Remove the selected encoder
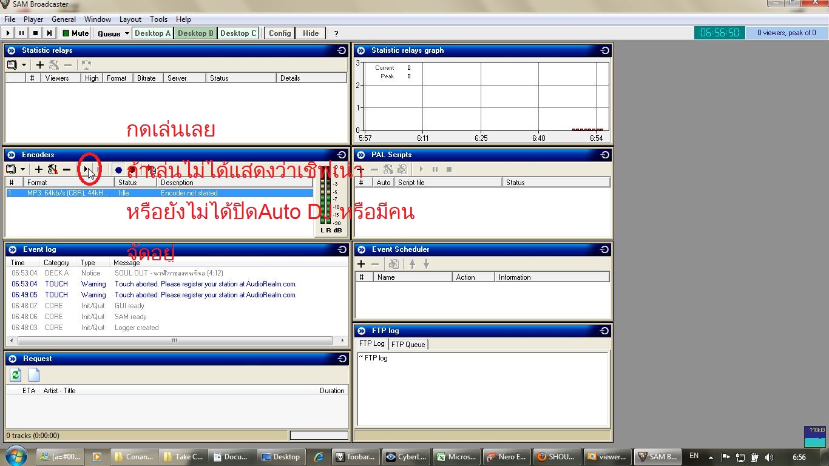The width and height of the screenshot is (829, 466). tap(67, 170)
